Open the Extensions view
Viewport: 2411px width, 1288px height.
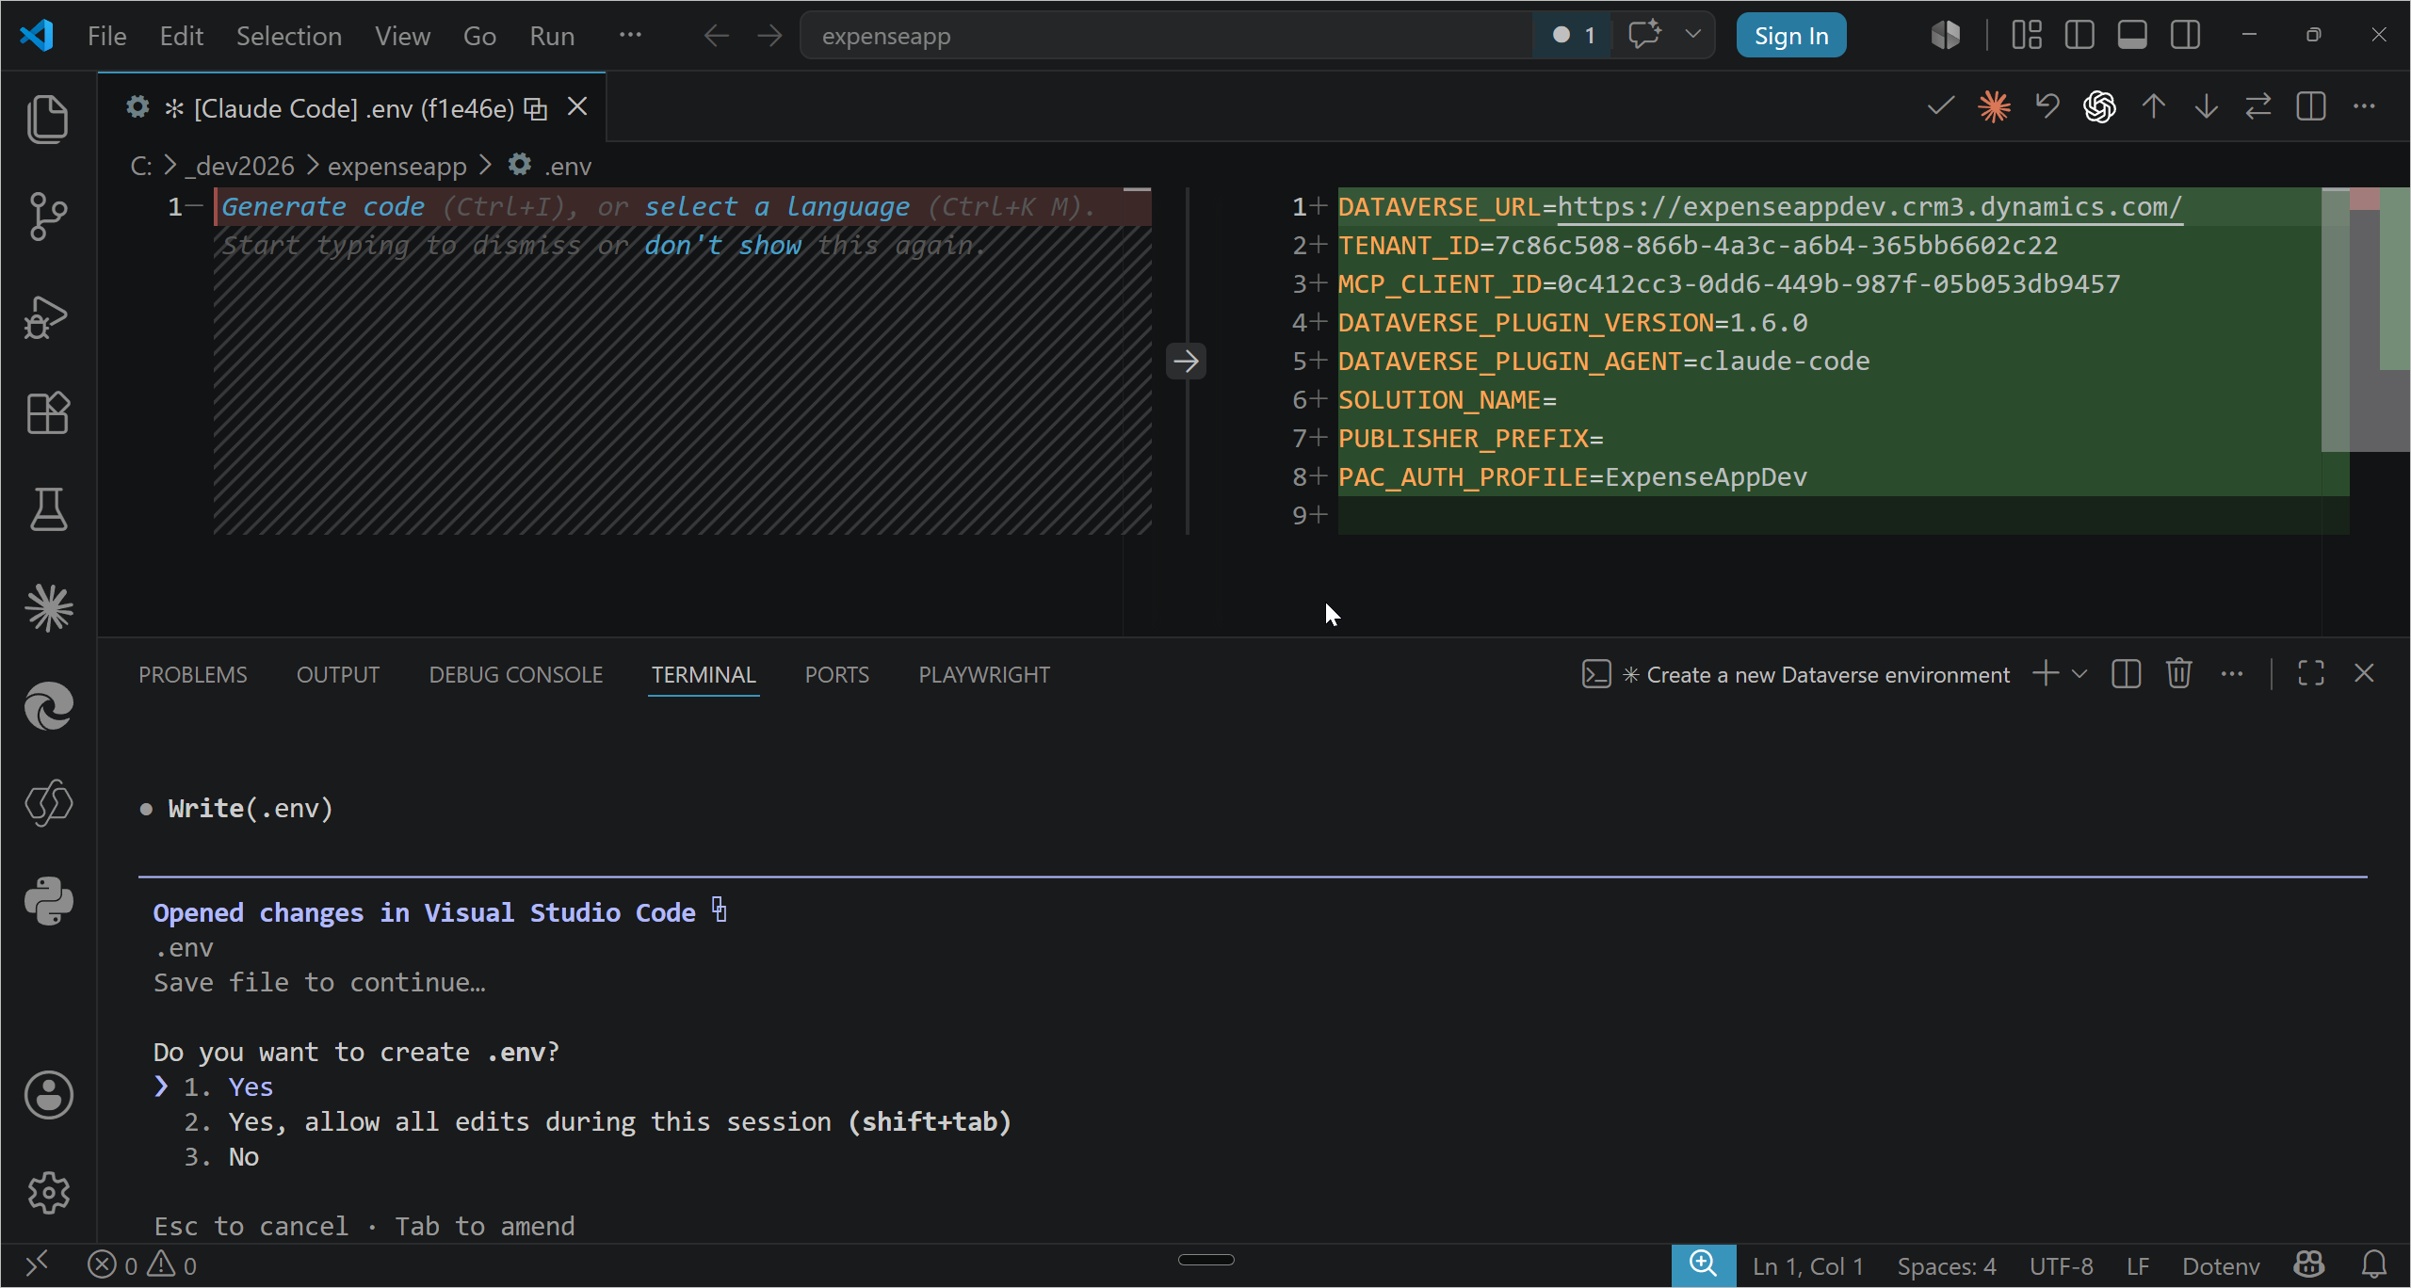[48, 412]
